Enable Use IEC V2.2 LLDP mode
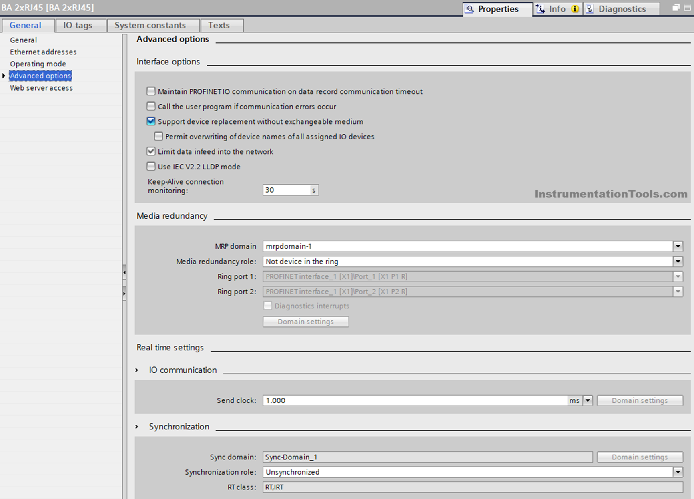 click(x=151, y=166)
